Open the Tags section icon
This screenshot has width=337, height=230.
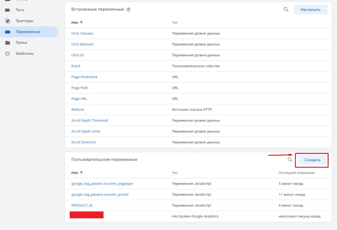[8, 10]
